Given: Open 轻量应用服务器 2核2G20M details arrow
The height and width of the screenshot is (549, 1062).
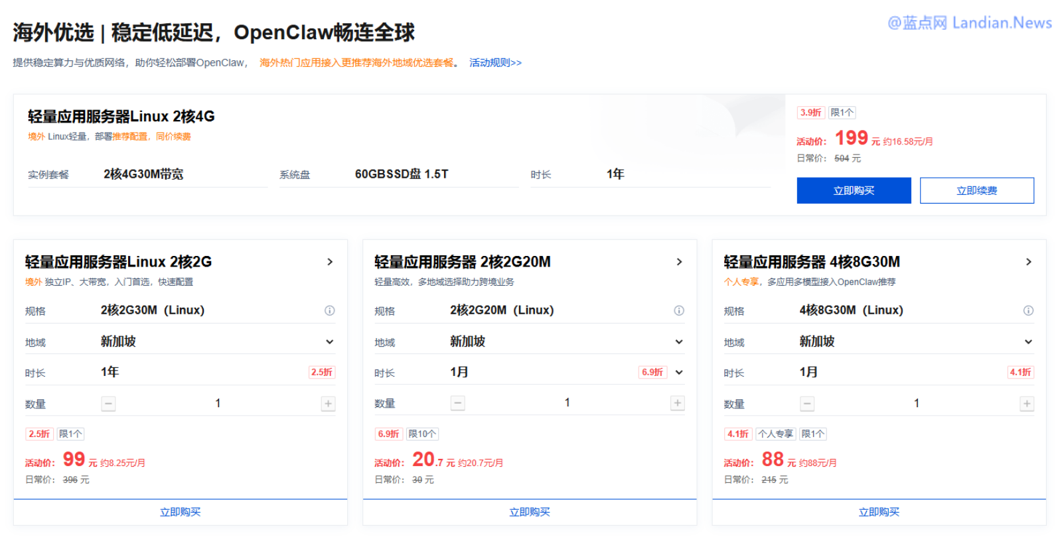Looking at the screenshot, I should tap(678, 262).
